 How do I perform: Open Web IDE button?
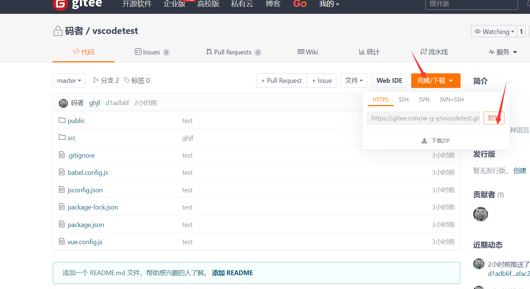pos(389,80)
